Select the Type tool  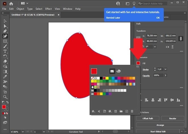5,51
